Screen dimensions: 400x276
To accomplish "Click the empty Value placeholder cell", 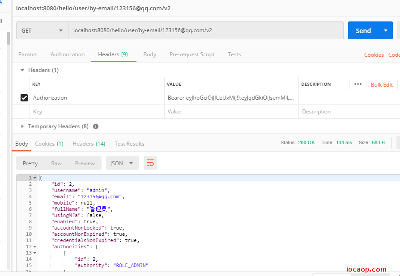I will point(231,112).
